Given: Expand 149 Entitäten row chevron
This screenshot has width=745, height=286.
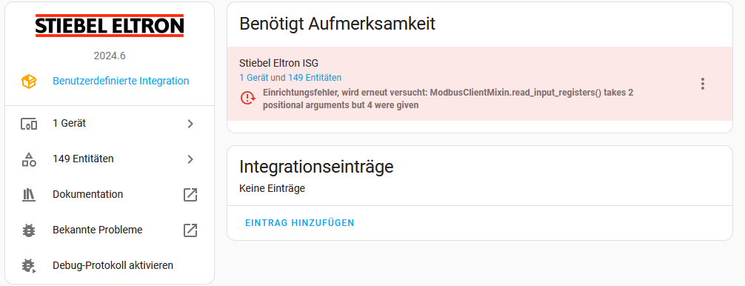Looking at the screenshot, I should (190, 159).
